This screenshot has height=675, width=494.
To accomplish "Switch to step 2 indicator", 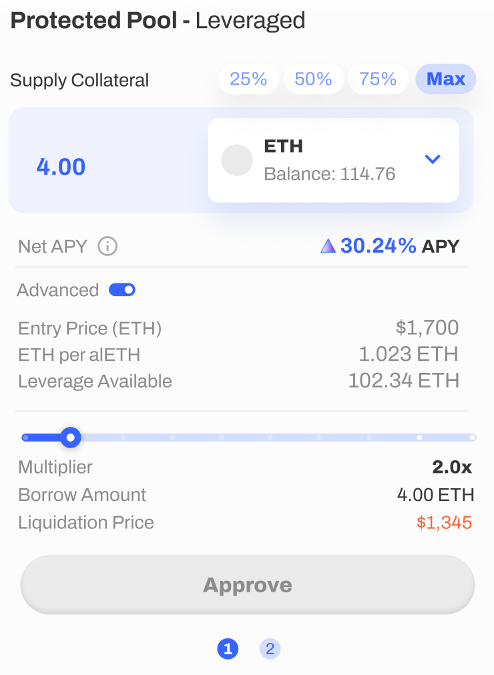I will pyautogui.click(x=270, y=649).
